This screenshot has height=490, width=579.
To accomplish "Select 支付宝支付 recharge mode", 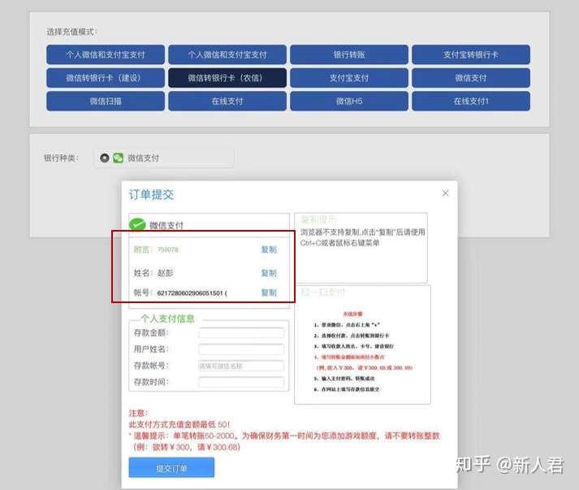I will 349,78.
